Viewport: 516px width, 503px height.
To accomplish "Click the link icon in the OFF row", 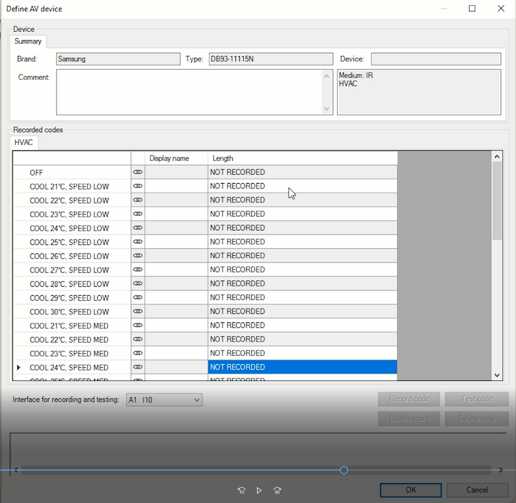I will [x=138, y=172].
